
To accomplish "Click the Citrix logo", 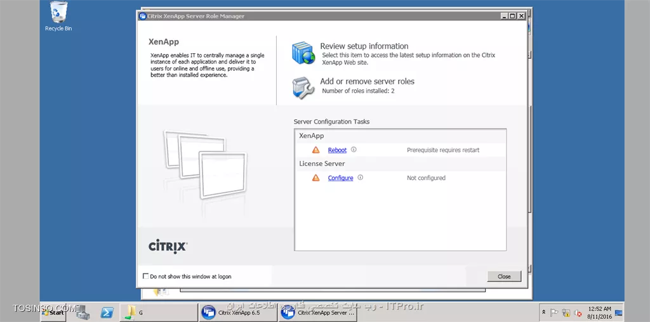I will [168, 247].
